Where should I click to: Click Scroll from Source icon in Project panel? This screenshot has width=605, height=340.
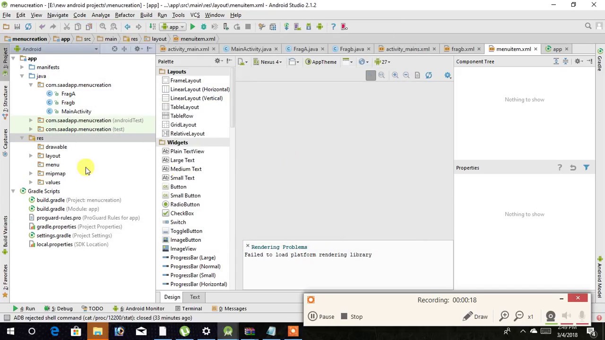114,49
